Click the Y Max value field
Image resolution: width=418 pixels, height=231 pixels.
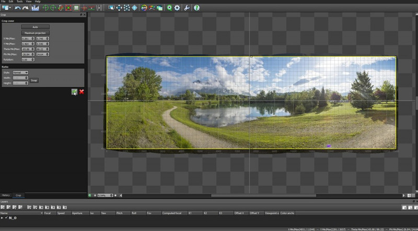click(x=43, y=44)
